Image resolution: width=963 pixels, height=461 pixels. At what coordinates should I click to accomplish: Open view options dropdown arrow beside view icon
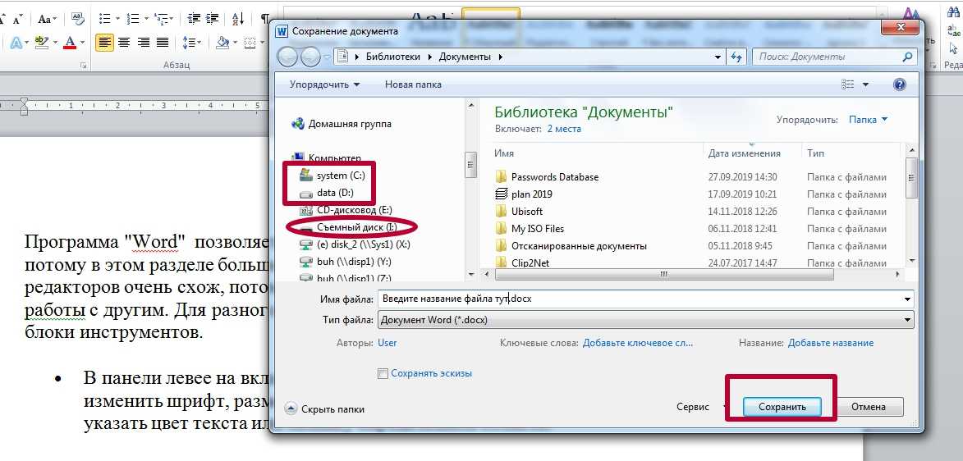866,84
